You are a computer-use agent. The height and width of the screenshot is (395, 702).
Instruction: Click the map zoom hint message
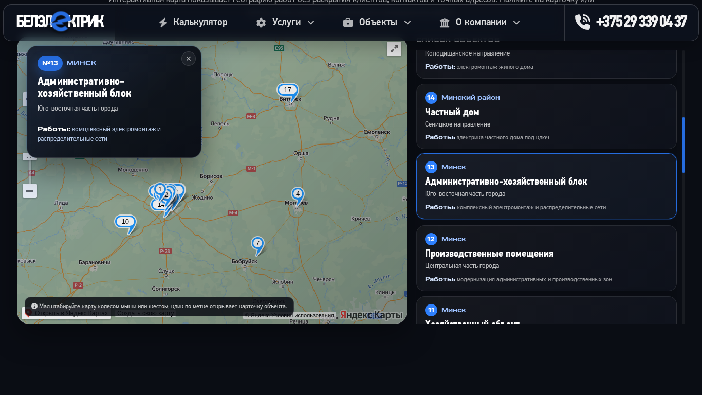[159, 307]
